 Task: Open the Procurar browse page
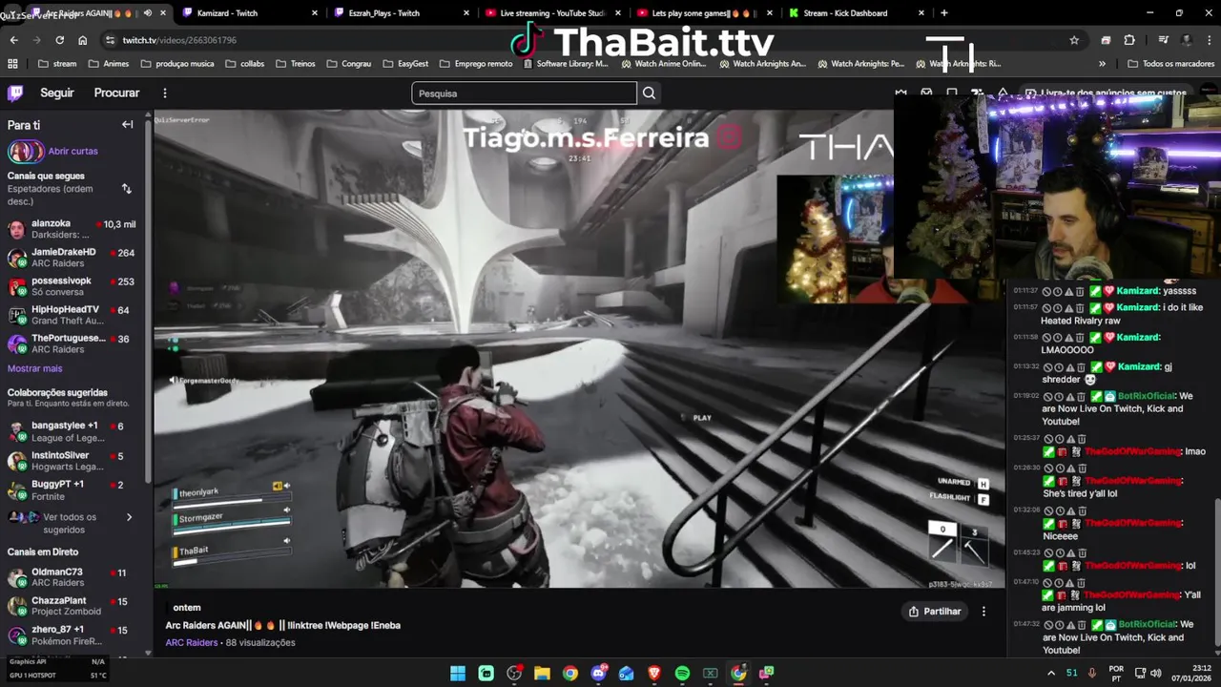click(x=116, y=93)
